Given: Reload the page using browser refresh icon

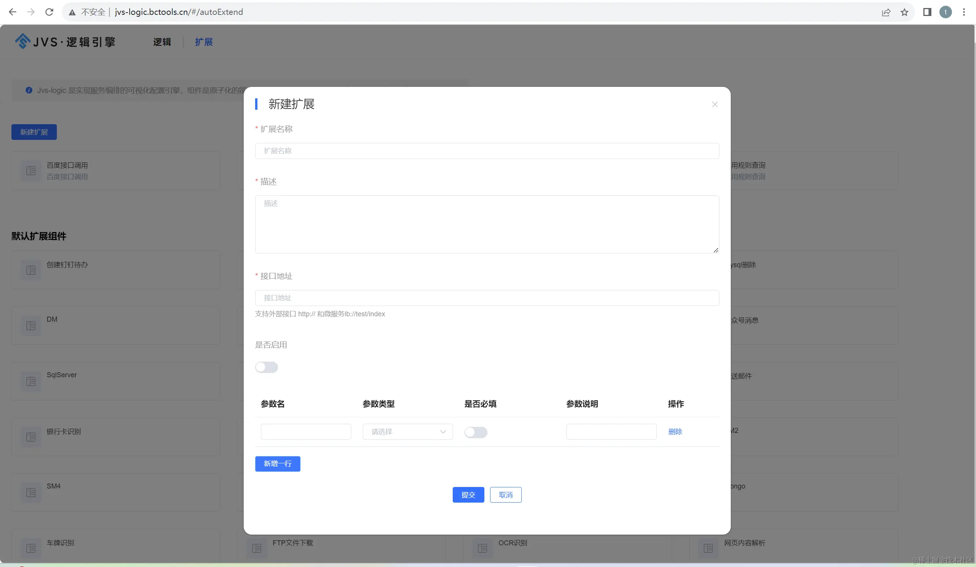Looking at the screenshot, I should 49,12.
